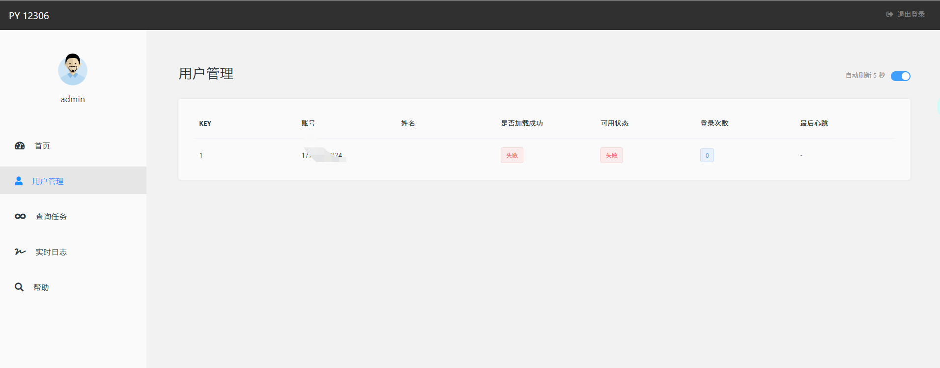Click the dashboard icon beside 首页
This screenshot has height=368, width=940.
tap(20, 146)
